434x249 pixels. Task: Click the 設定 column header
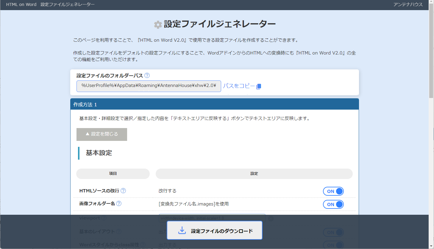tap(254, 174)
